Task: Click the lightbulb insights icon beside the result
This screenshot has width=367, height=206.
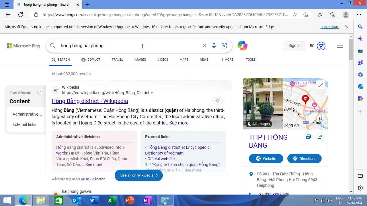Action: point(218,101)
